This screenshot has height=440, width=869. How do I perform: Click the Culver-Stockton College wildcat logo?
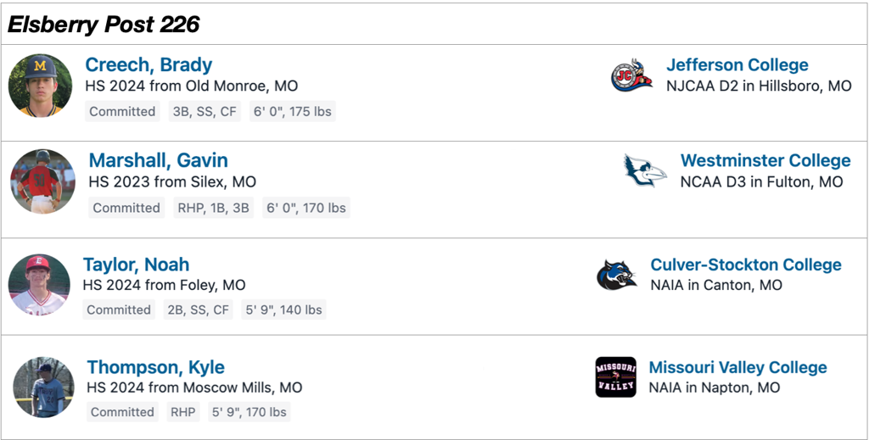616,275
